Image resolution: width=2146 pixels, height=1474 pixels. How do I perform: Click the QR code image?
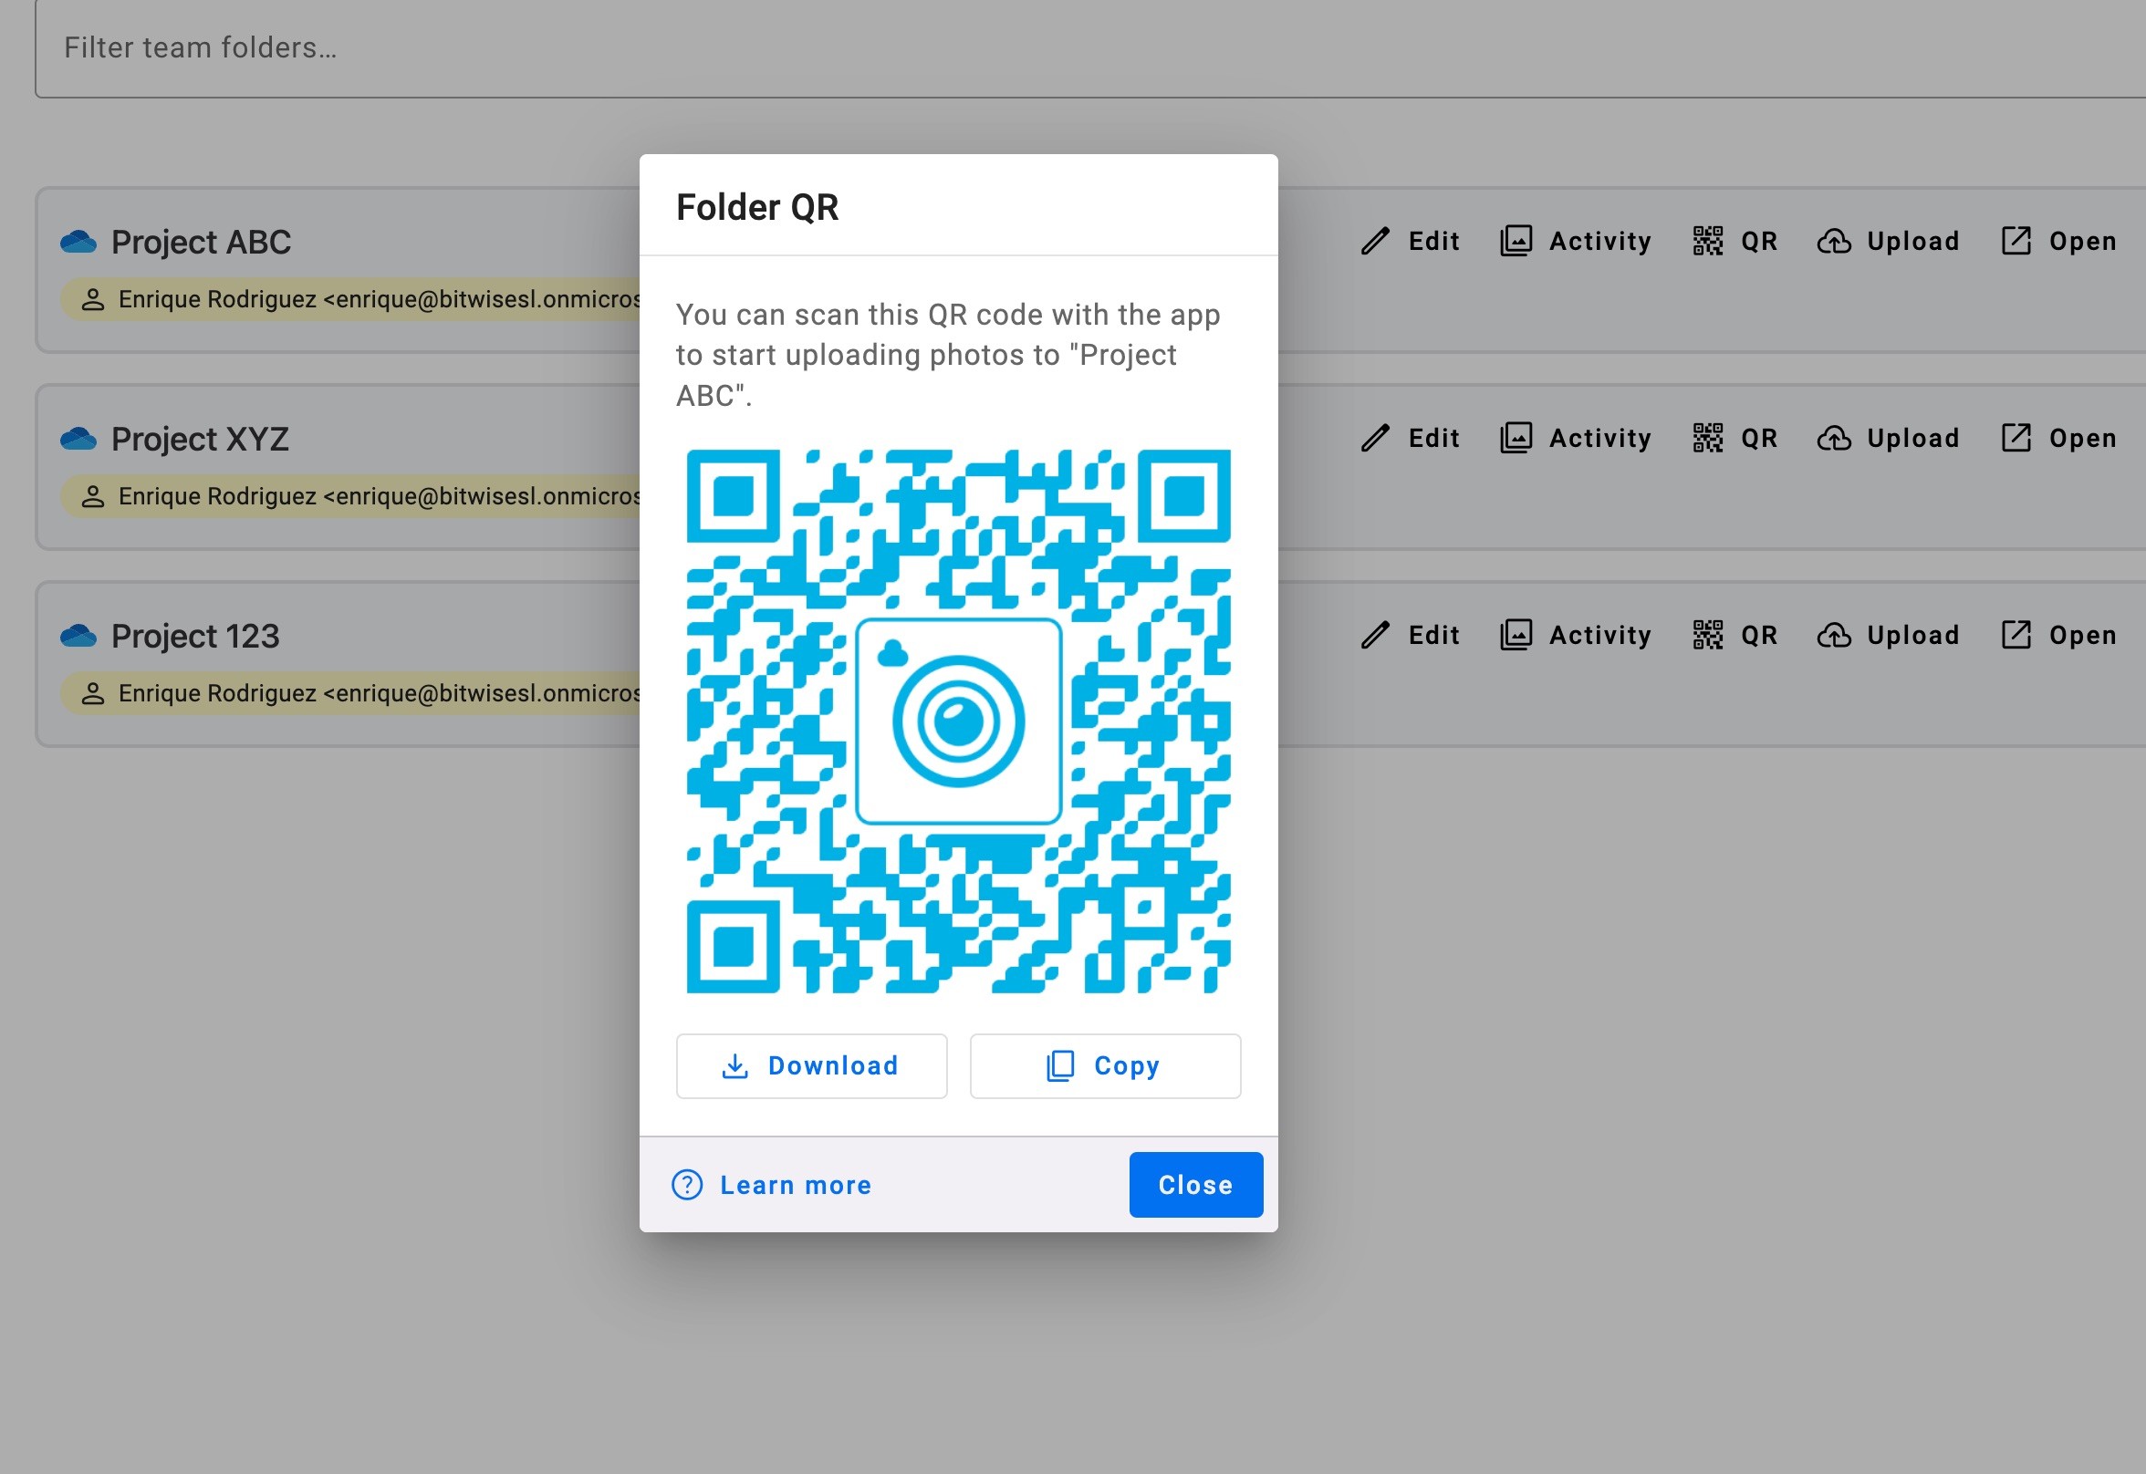(x=958, y=721)
